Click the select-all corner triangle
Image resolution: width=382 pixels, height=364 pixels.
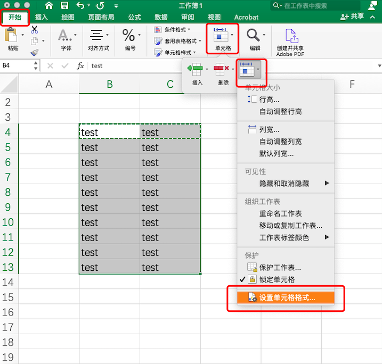[x=9, y=84]
